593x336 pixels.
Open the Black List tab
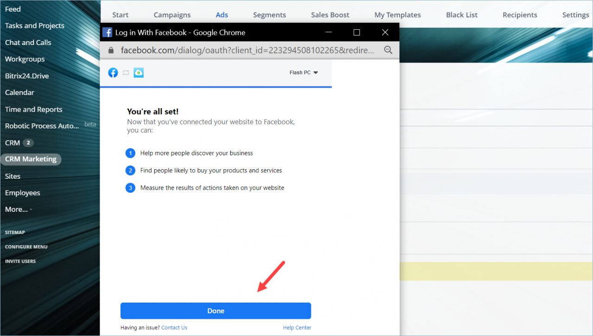point(462,15)
